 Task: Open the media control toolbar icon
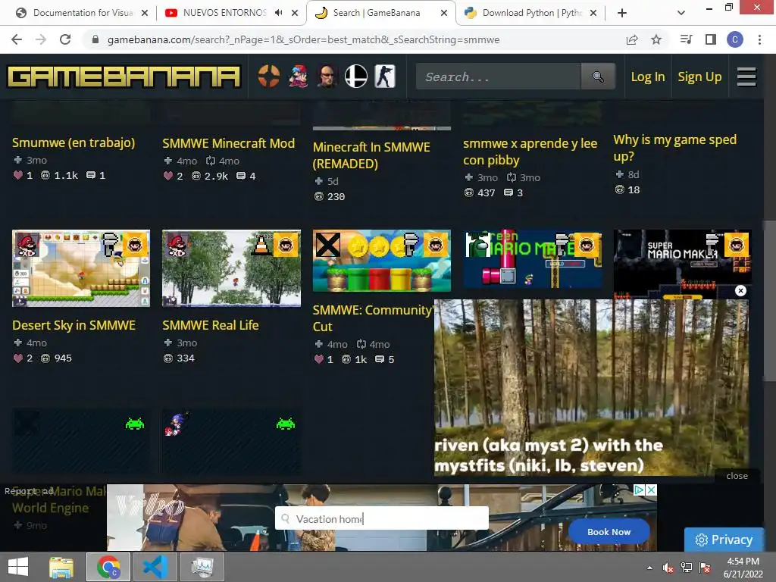point(686,39)
